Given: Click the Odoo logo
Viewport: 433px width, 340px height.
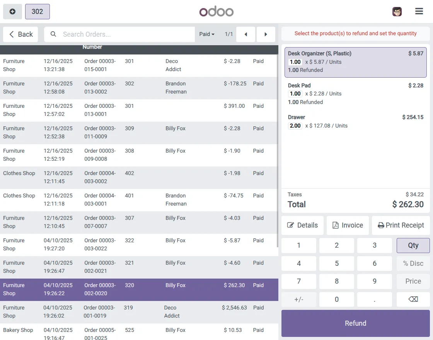Looking at the screenshot, I should 216,11.
